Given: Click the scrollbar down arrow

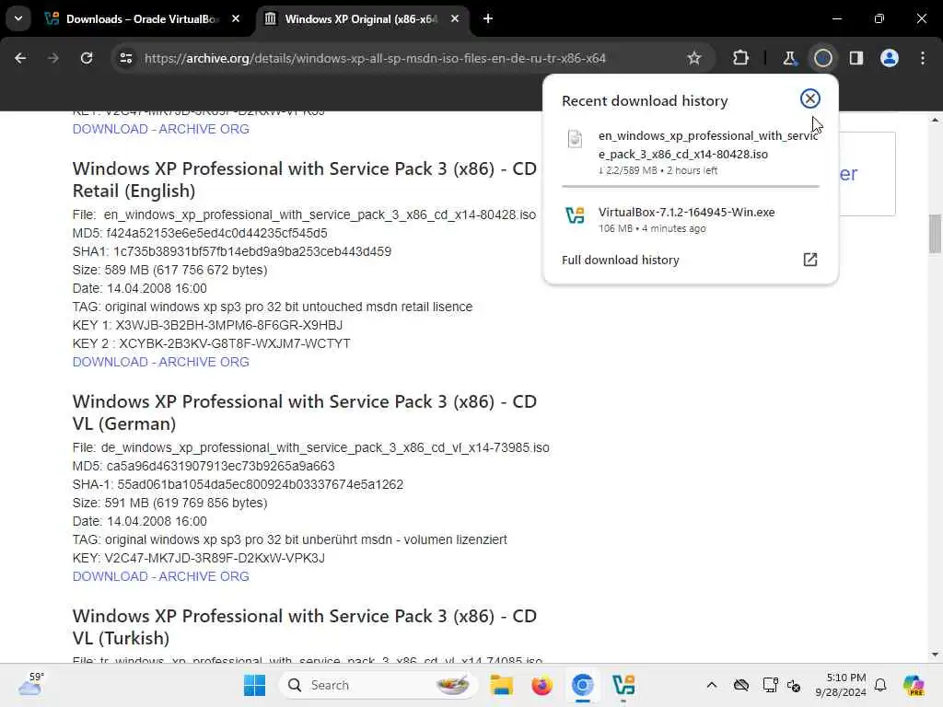Looking at the screenshot, I should coord(935,655).
